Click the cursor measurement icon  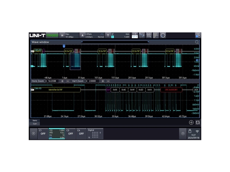click(x=142, y=35)
